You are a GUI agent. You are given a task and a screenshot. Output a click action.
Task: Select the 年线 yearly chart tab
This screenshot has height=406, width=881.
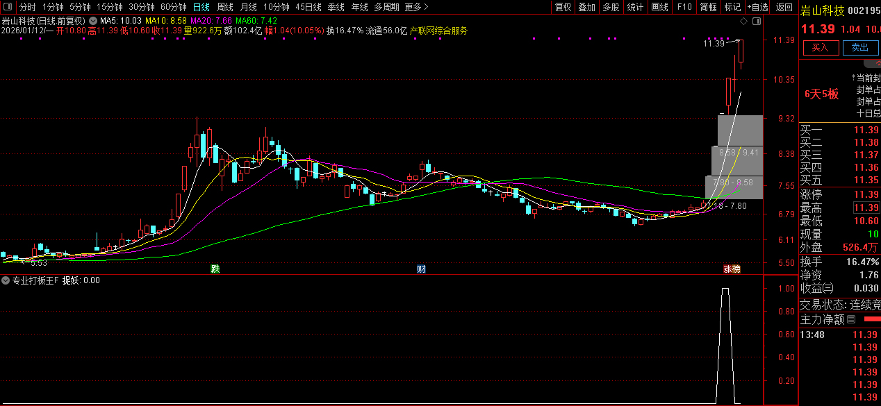point(359,7)
